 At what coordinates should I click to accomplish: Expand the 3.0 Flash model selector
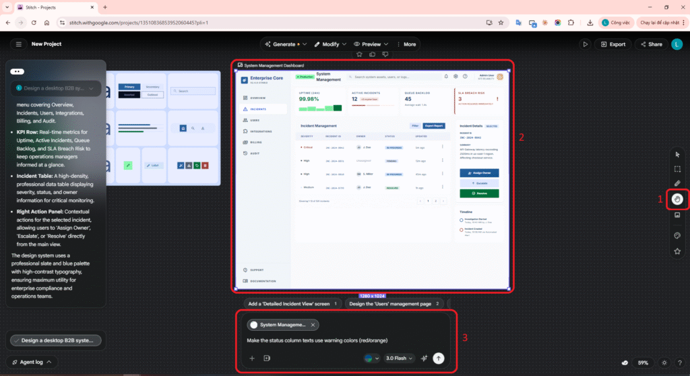(x=398, y=358)
